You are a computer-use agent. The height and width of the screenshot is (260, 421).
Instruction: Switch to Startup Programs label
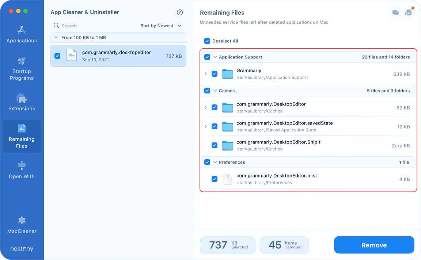coord(22,74)
